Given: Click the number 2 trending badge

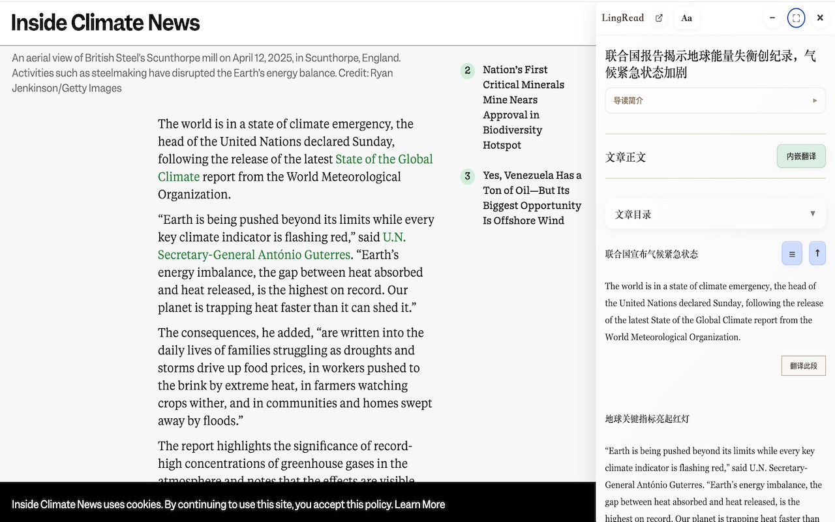Looking at the screenshot, I should click(468, 70).
